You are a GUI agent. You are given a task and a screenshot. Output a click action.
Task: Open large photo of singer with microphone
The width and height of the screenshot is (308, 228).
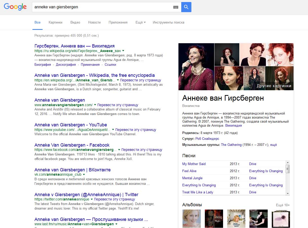[196, 67]
